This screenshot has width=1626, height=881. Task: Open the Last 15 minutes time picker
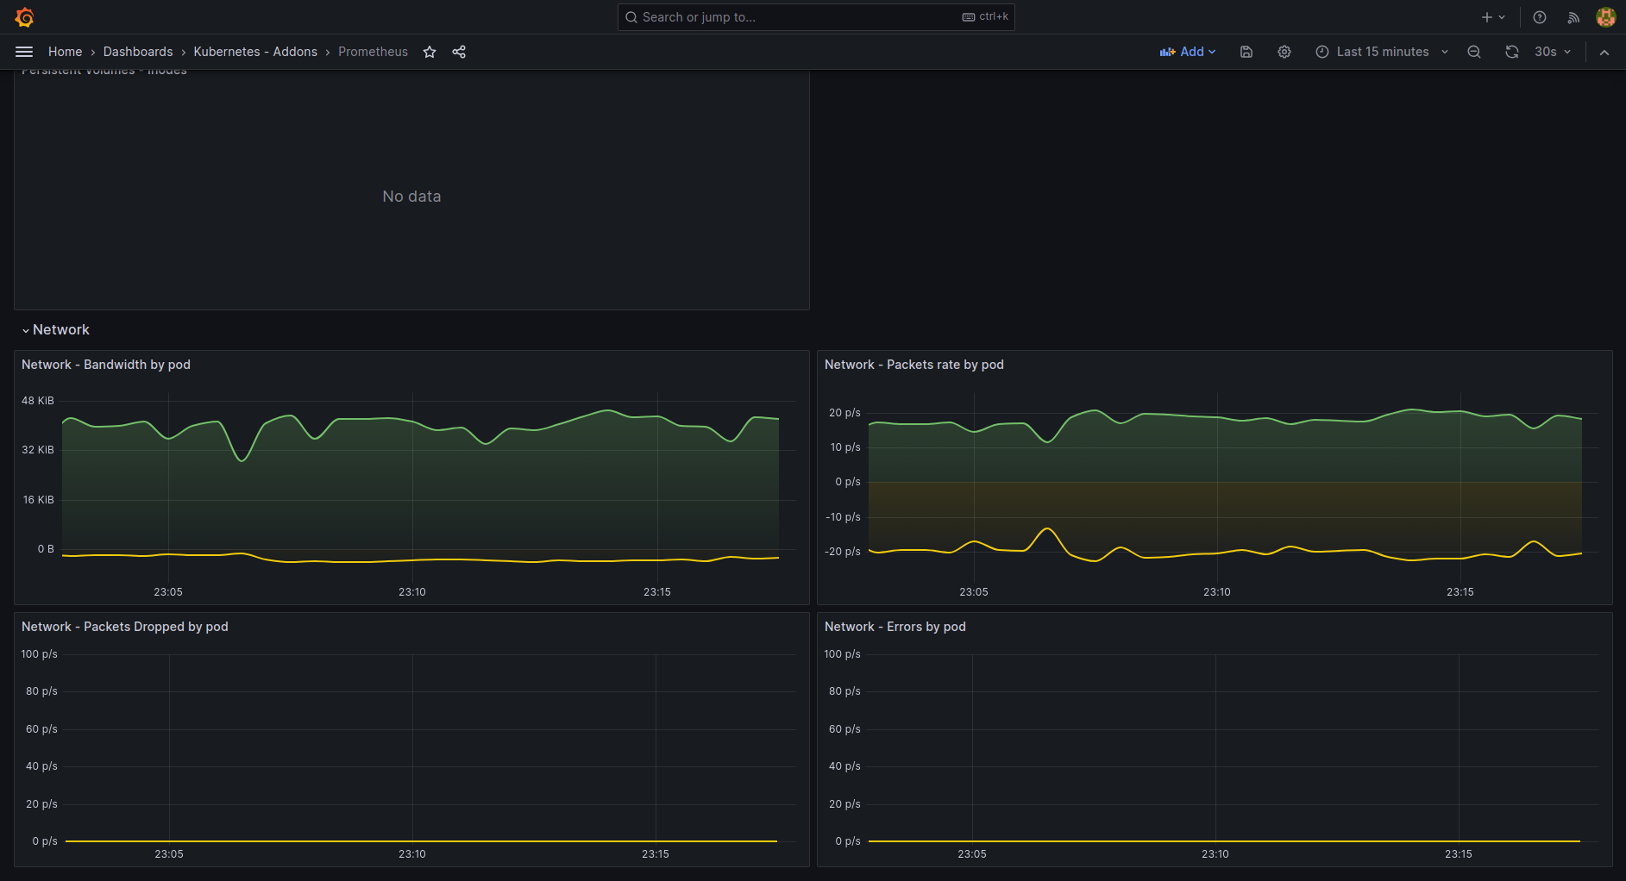[1382, 52]
